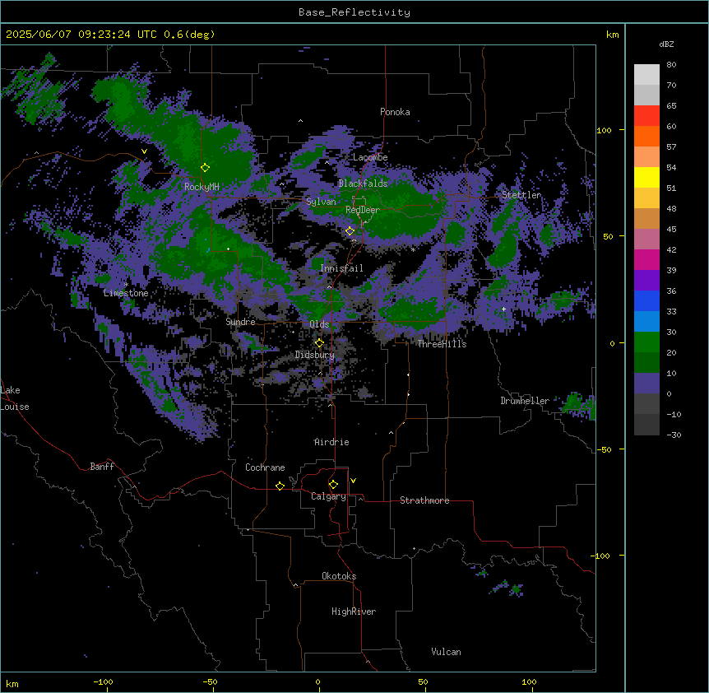Pick the bright yellow 51-54 dBZ swatch
The width and height of the screenshot is (709, 693).
click(x=646, y=177)
